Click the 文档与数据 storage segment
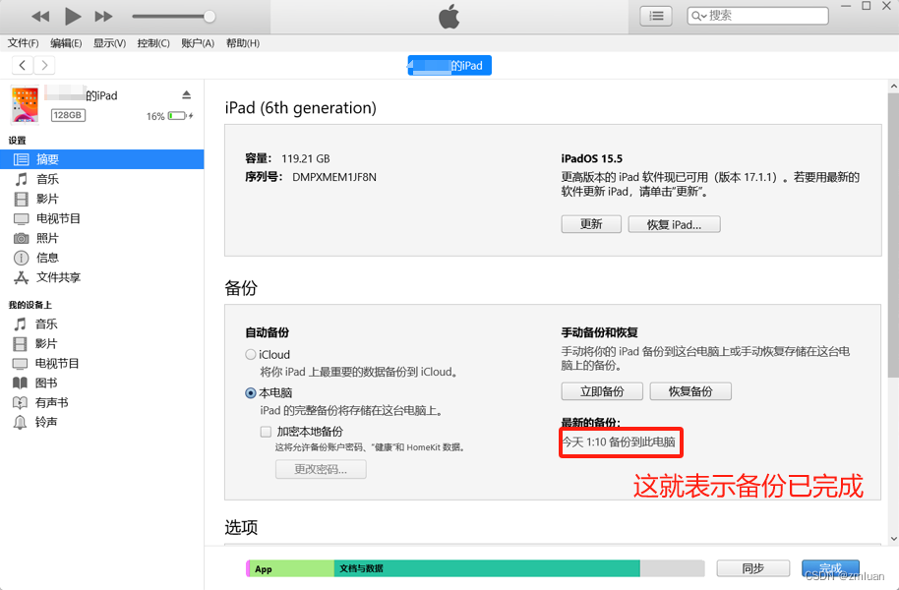Viewport: 899px width, 590px height. tap(487, 568)
